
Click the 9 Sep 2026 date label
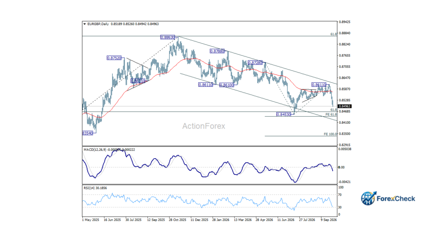[329, 220]
